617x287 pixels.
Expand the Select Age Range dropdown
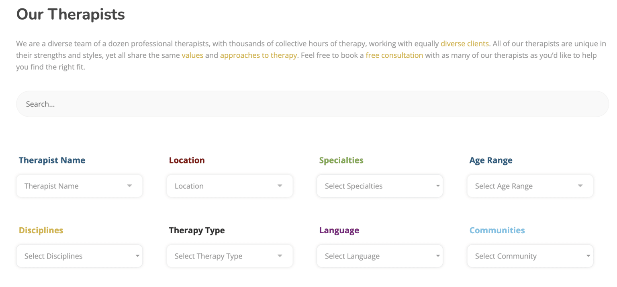click(x=530, y=186)
